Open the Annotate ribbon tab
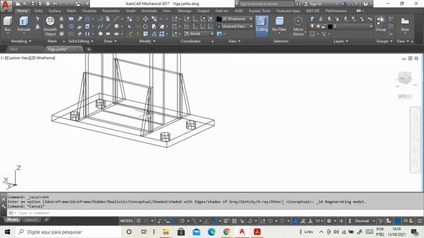This screenshot has width=424, height=238. pyautogui.click(x=149, y=11)
